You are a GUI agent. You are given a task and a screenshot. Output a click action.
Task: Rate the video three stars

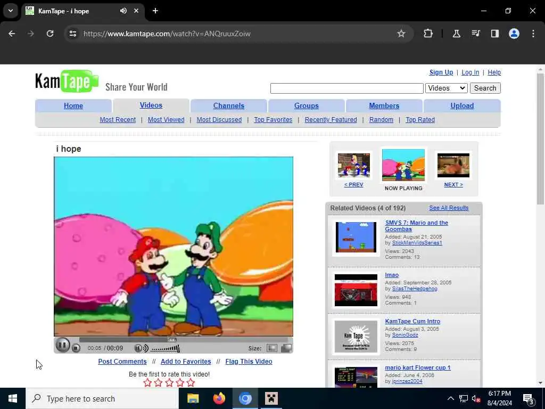[169, 383]
